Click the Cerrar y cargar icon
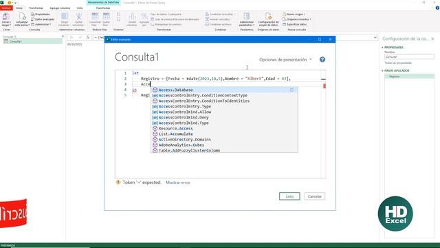Viewport: 440px width, 248px height. tap(6, 17)
